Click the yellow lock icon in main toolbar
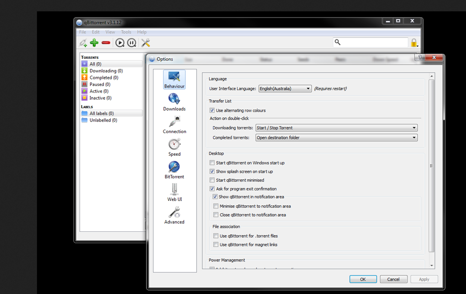 [414, 43]
